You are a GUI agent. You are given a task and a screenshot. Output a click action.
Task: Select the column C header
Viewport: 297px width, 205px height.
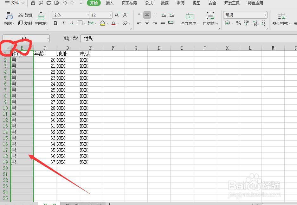click(45, 48)
